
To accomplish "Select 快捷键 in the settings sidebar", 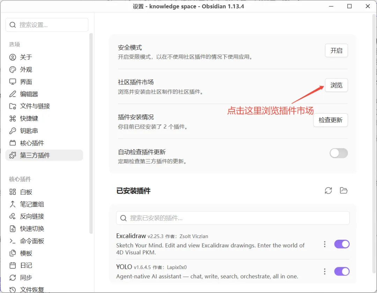I will click(x=44, y=118).
